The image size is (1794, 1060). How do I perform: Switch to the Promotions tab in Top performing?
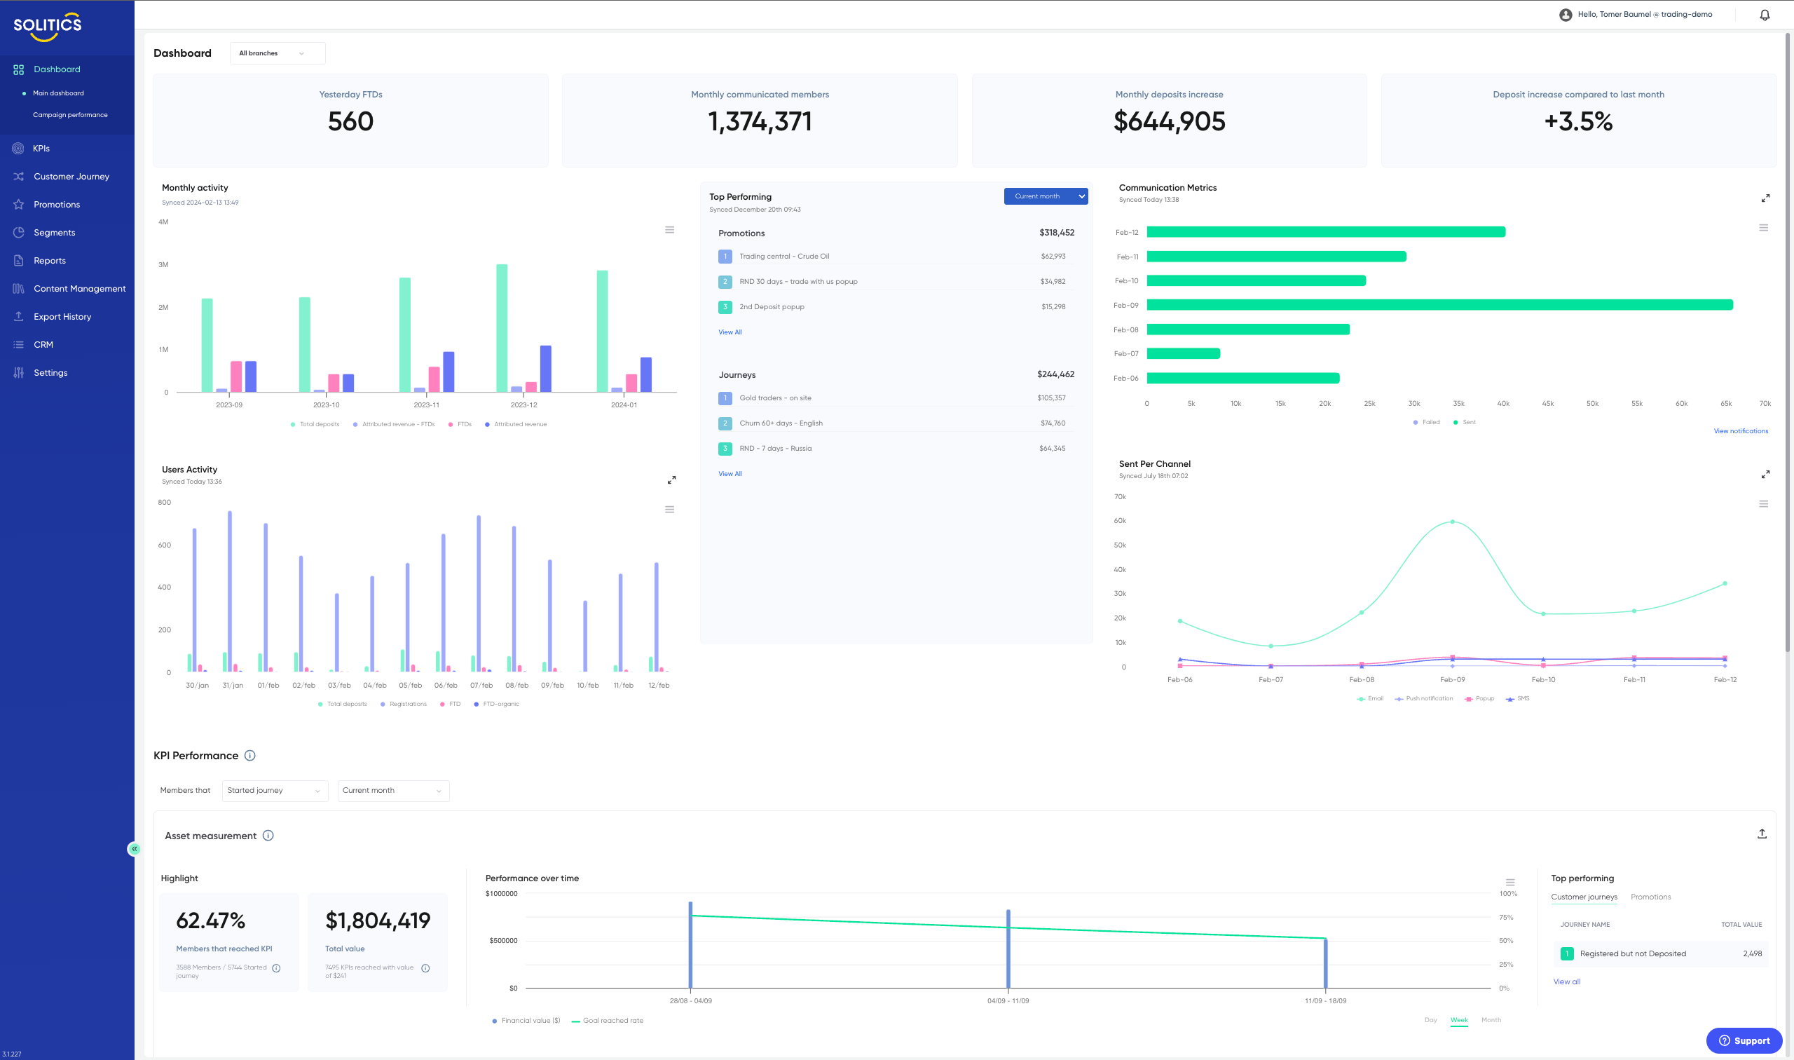click(1650, 897)
